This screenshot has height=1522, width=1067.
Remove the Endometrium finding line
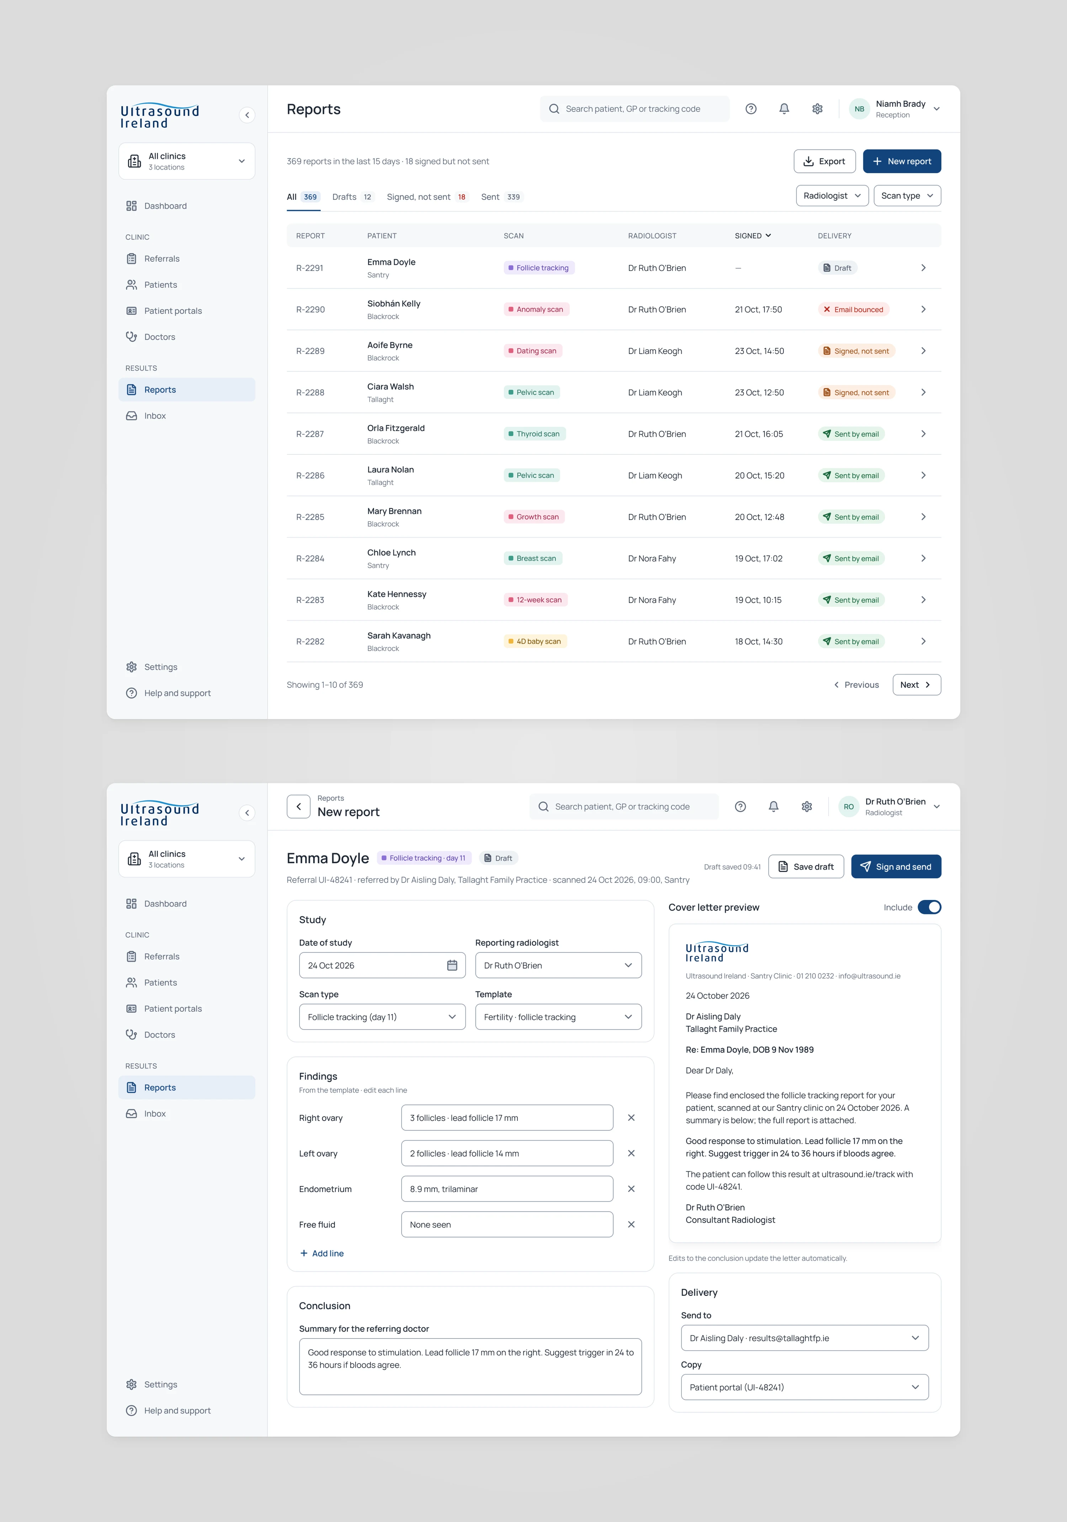point(631,1189)
